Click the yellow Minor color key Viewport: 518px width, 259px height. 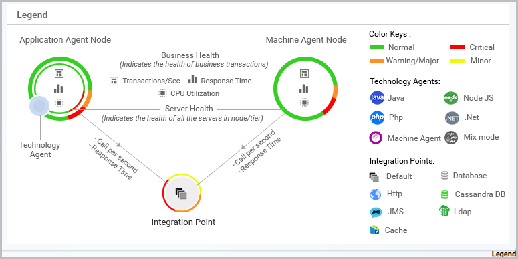pyautogui.click(x=458, y=61)
